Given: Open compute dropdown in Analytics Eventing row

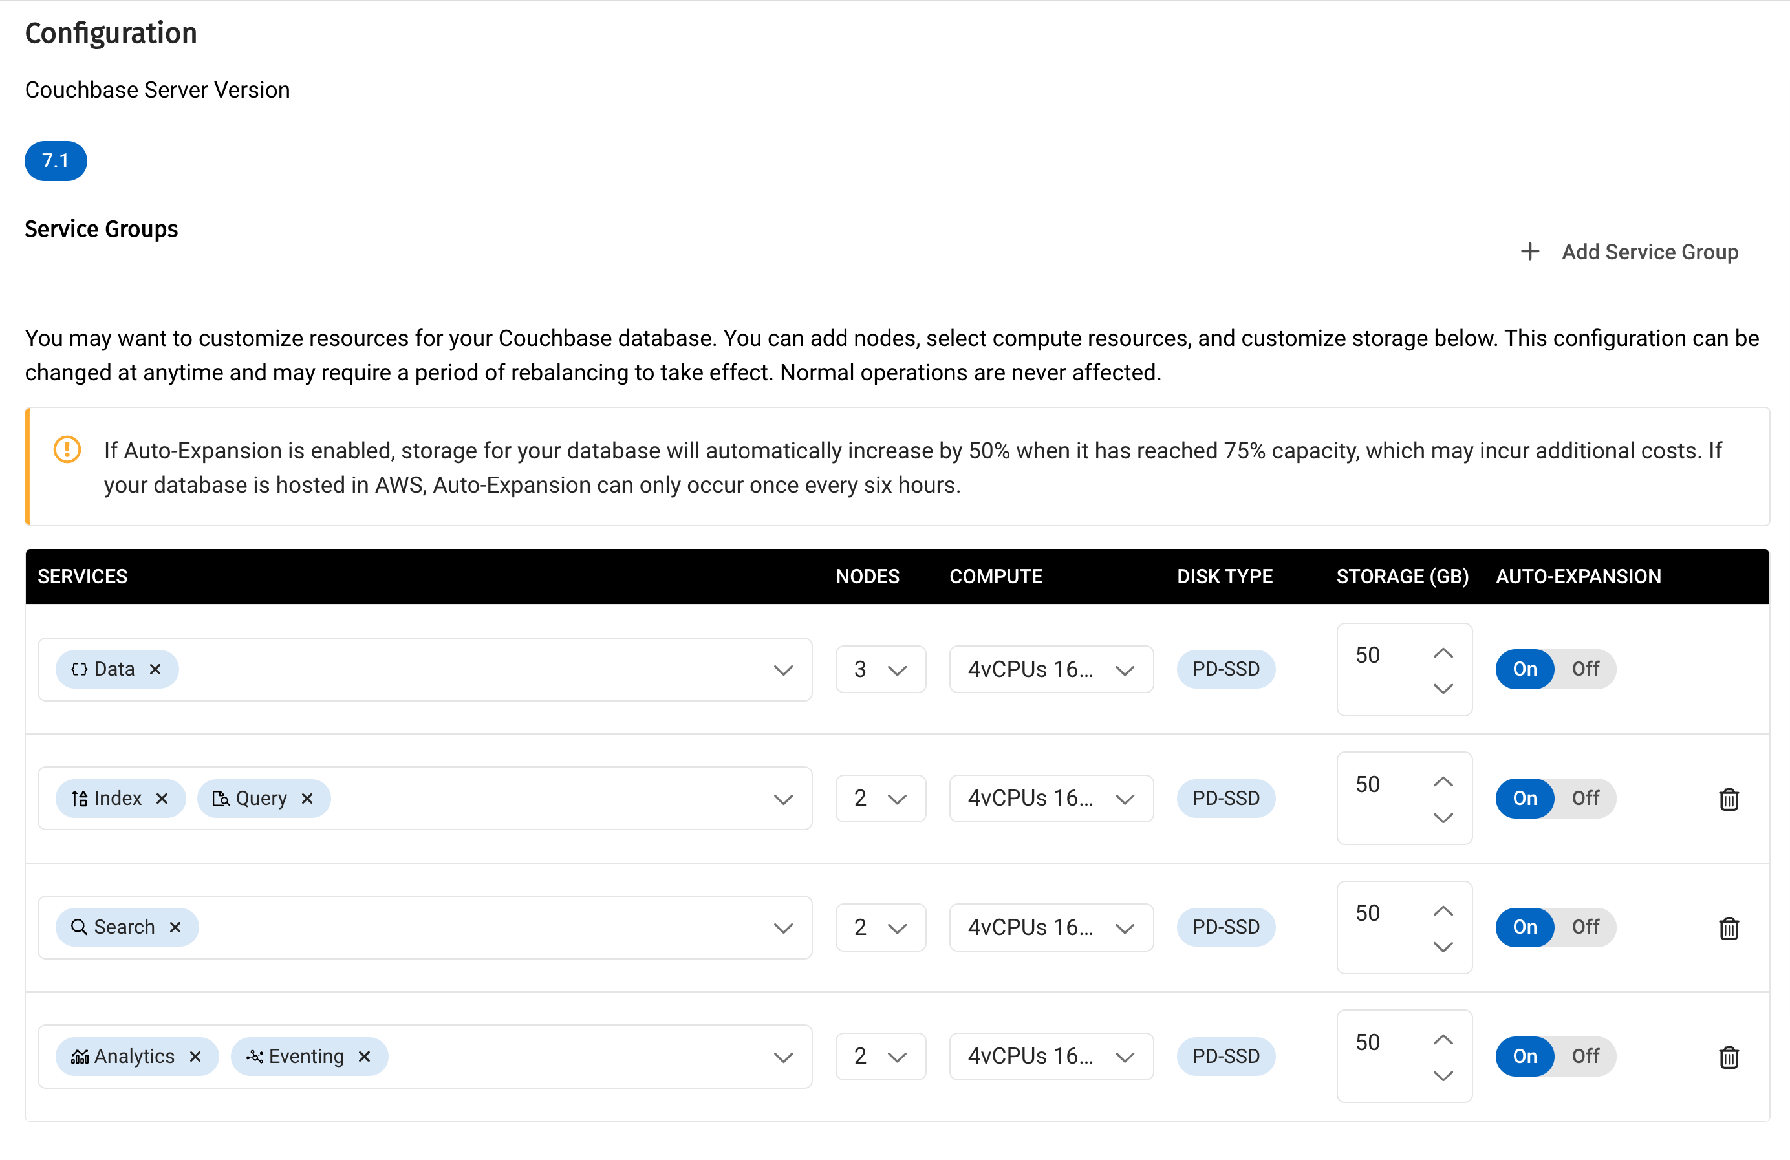Looking at the screenshot, I should tap(1051, 1057).
